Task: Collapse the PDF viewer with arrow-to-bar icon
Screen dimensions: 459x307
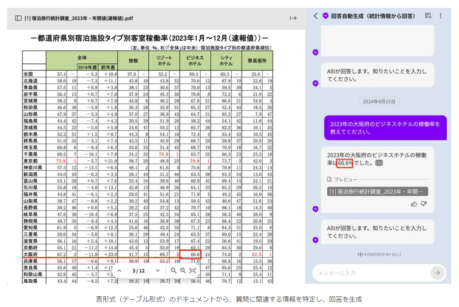Action: click(x=293, y=18)
